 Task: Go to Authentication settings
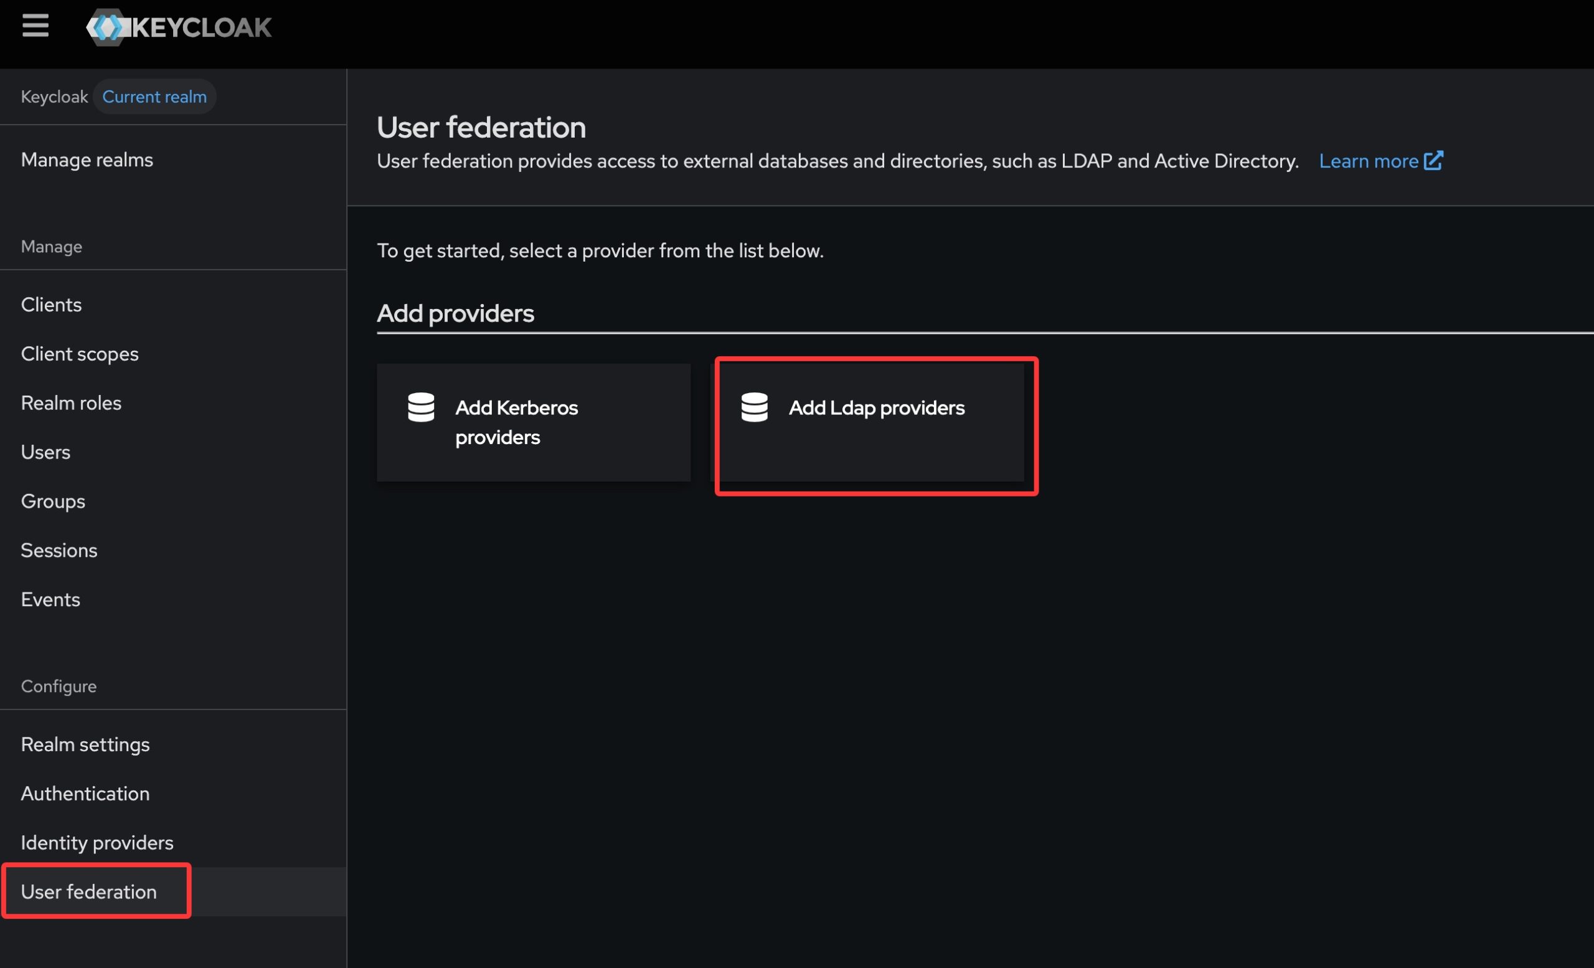pos(173,794)
